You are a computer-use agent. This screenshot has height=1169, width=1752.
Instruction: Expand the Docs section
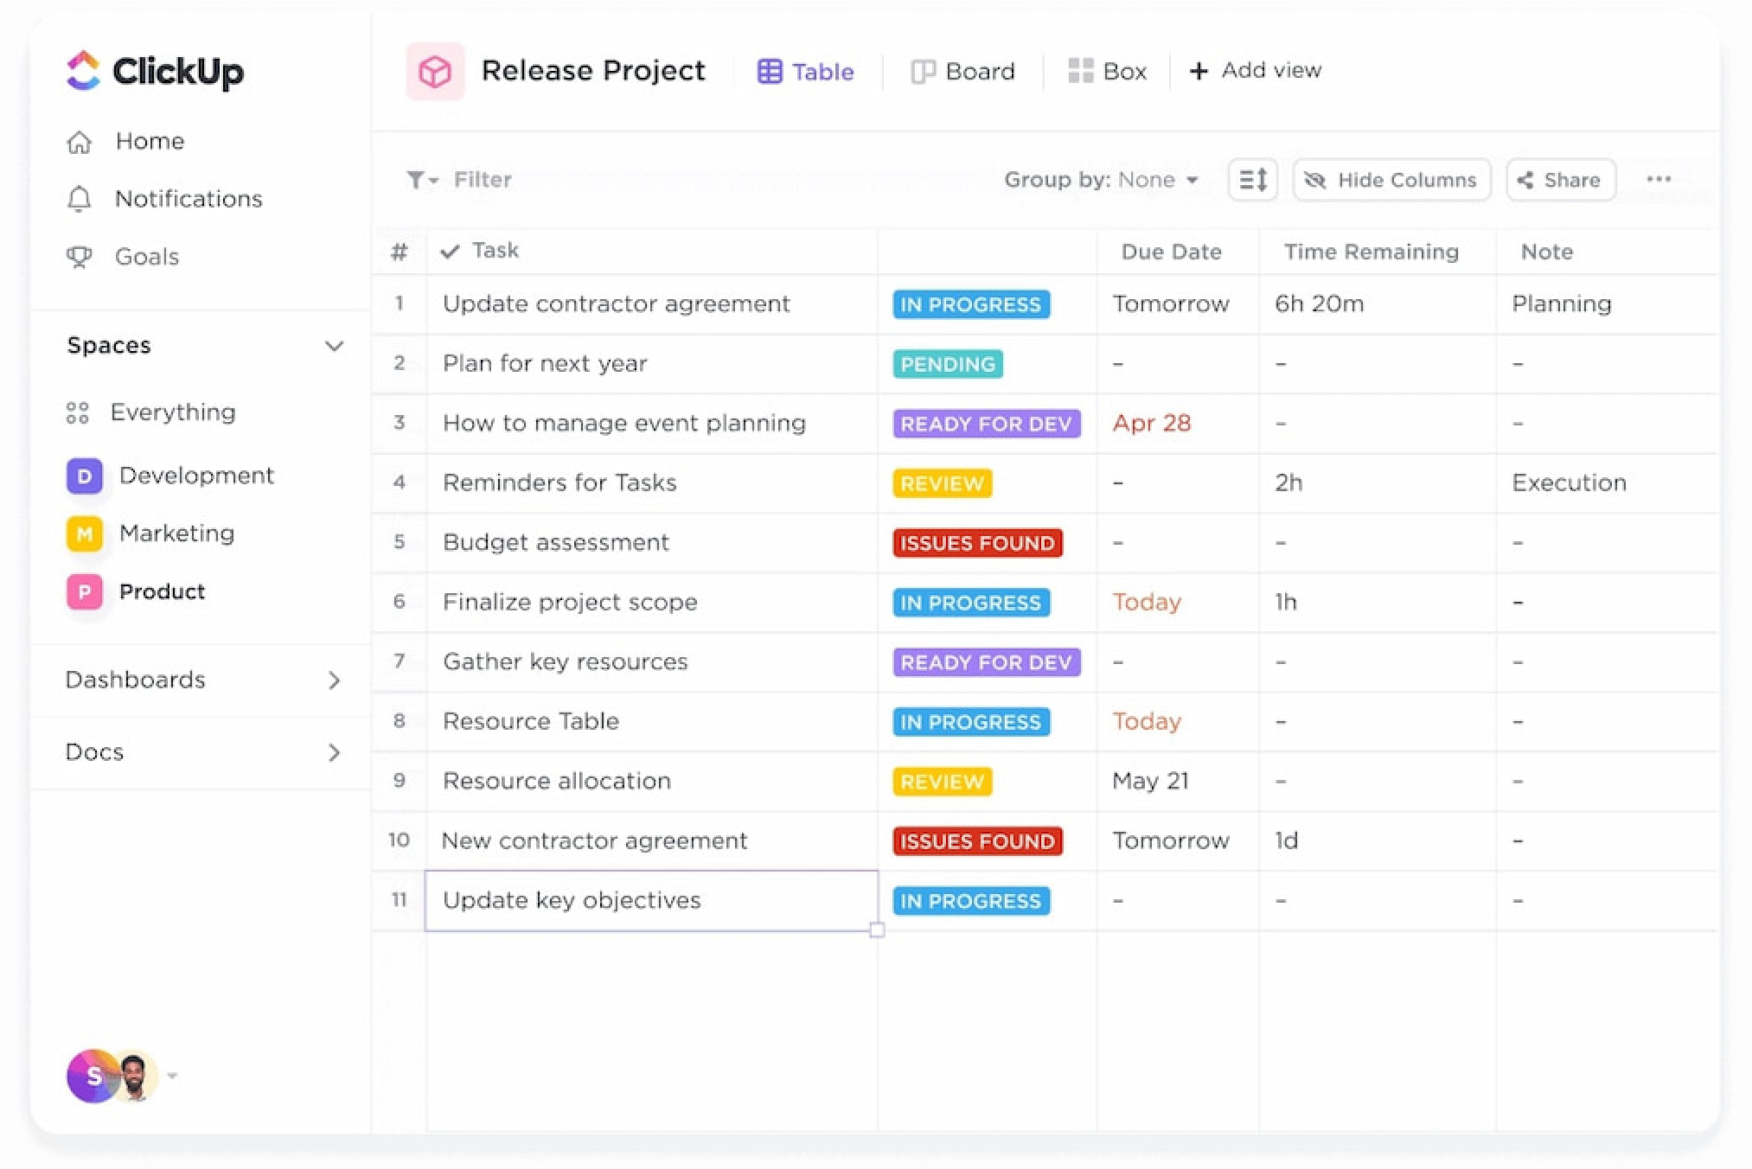pos(334,753)
